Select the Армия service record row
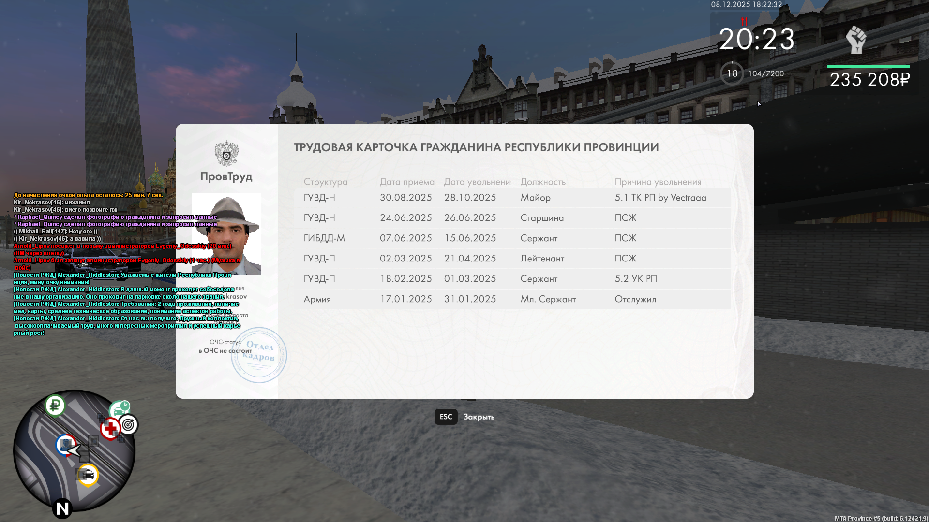 pos(512,299)
